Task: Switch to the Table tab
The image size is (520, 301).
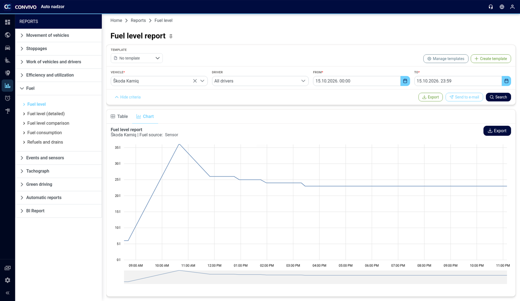Action: point(119,116)
